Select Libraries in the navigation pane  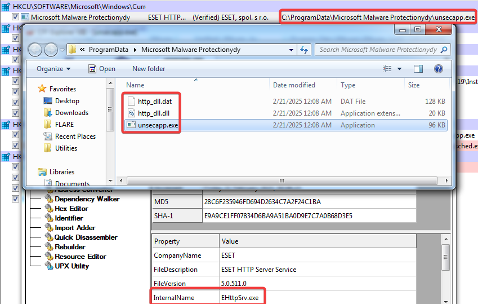pos(62,172)
